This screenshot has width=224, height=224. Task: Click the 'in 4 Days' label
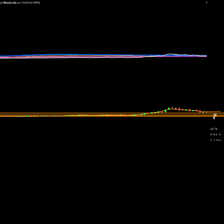tap(215, 140)
